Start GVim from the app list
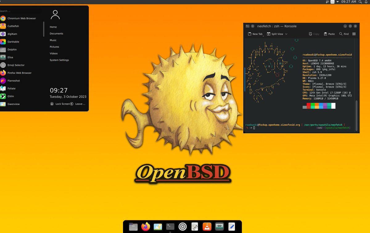Screen dimensions: 370x233 pos(21,96)
